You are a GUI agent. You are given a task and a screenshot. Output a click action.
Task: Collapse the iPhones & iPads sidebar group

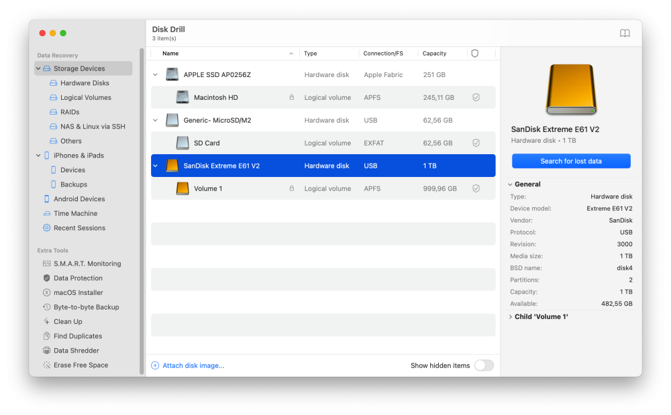point(38,156)
